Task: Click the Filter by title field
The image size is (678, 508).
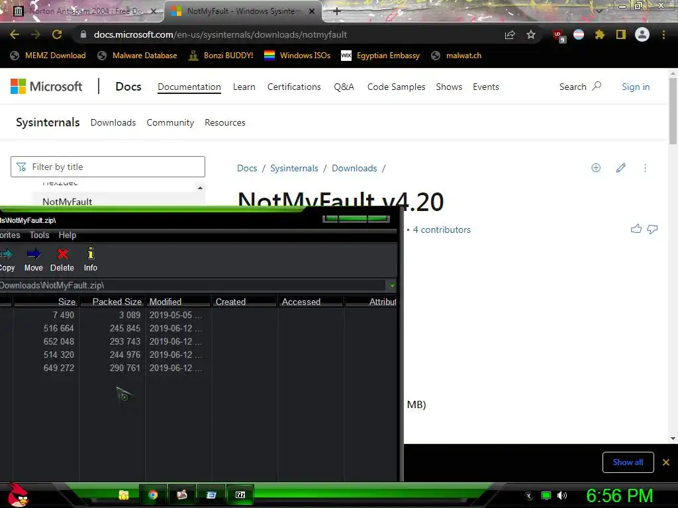Action: tap(108, 167)
